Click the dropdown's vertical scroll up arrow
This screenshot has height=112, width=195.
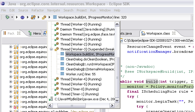pos(117,24)
